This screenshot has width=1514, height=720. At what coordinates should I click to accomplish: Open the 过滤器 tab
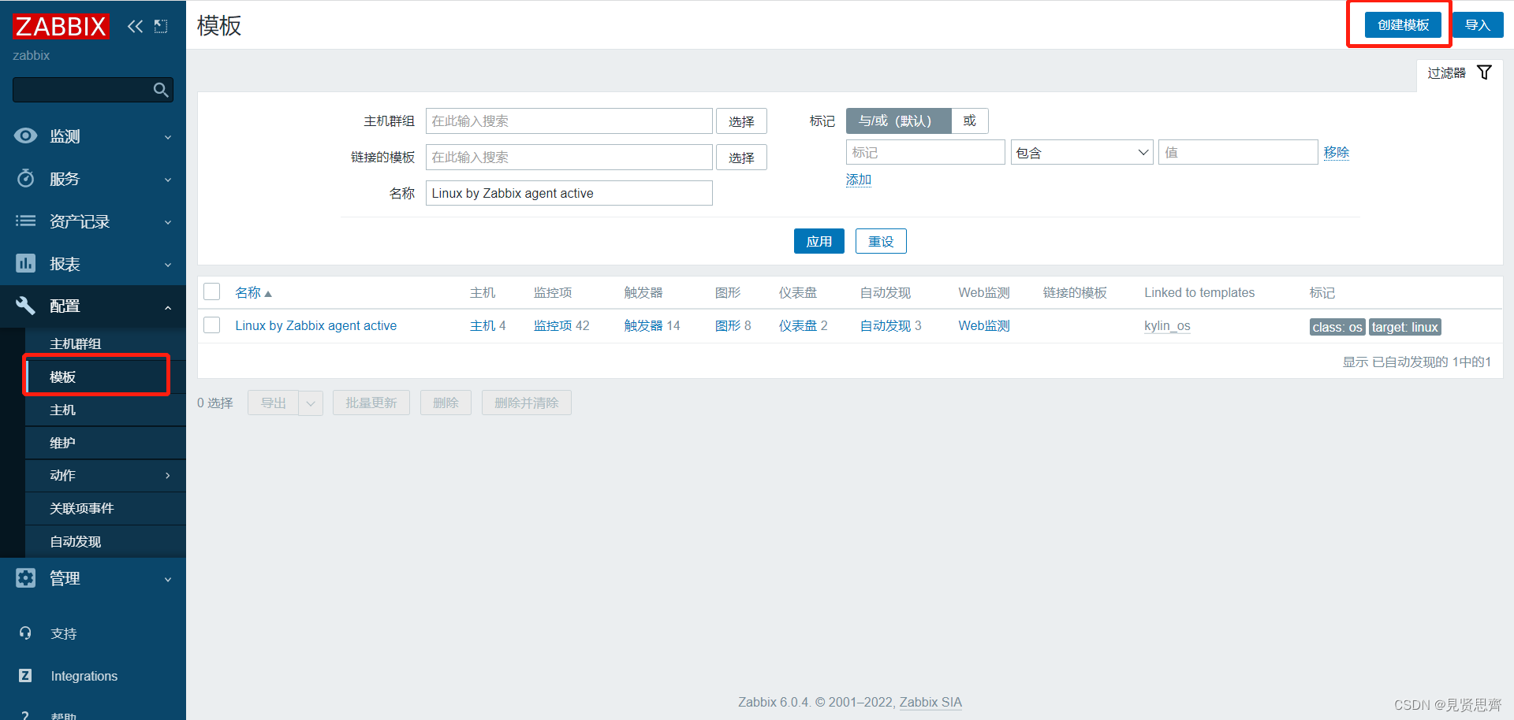tap(1460, 72)
